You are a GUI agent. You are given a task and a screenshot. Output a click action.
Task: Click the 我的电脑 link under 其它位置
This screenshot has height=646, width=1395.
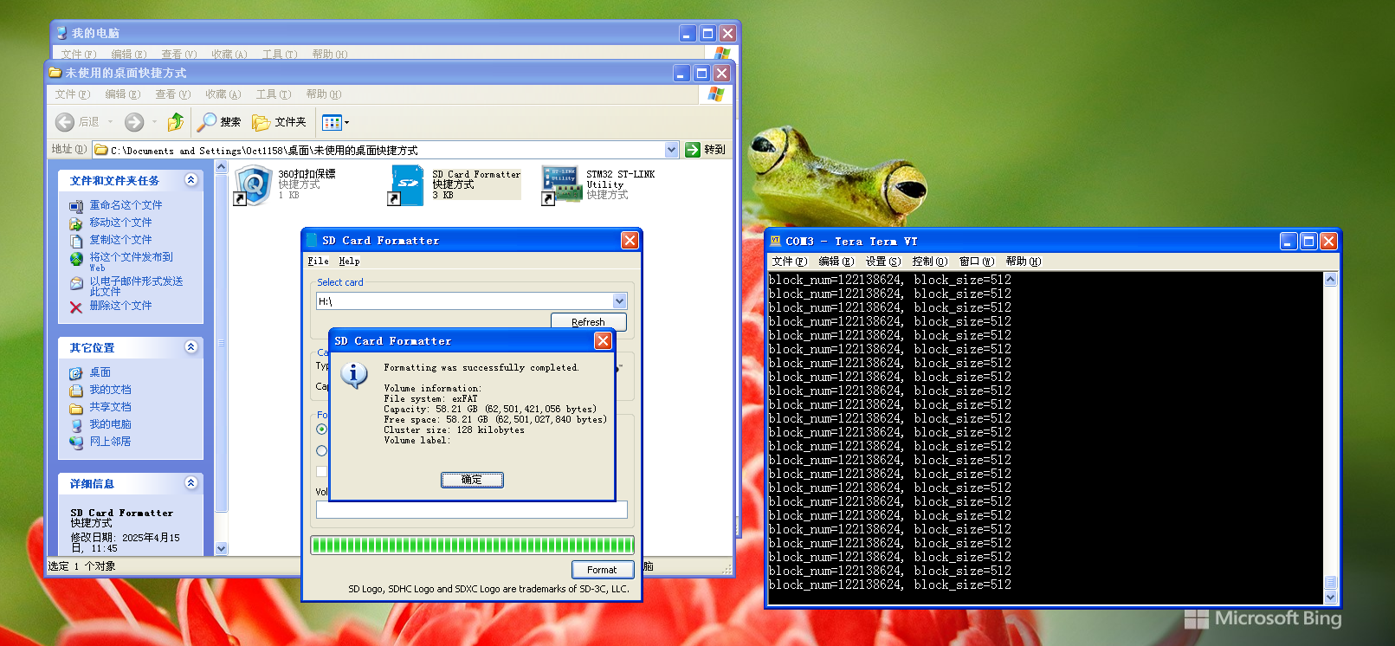click(110, 424)
